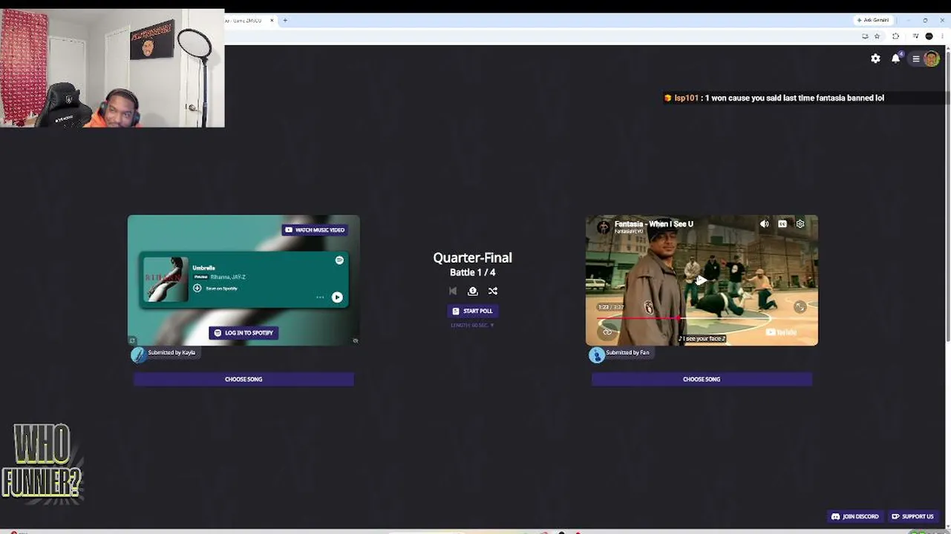
Task: Click the download bracket icon under Battle 1 / 4
Action: coord(473,291)
